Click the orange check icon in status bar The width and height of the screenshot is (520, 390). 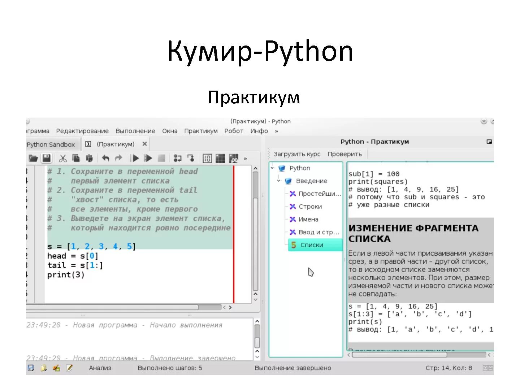(56, 368)
